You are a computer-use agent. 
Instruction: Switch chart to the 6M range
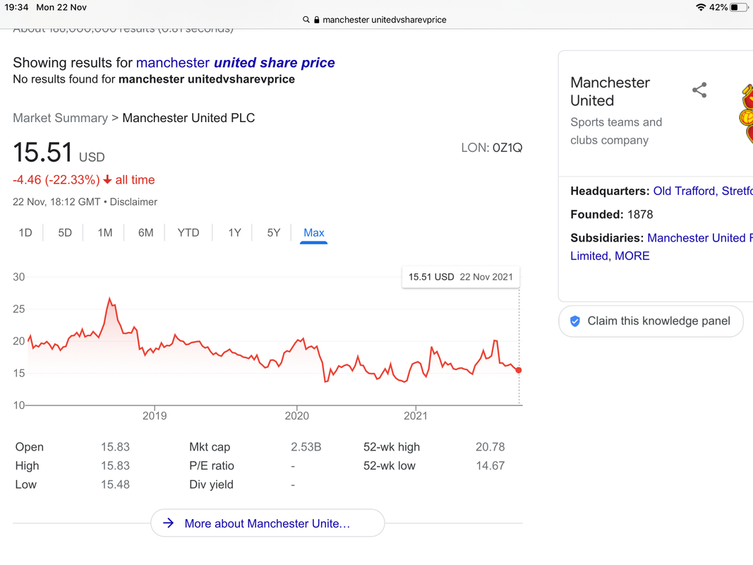coord(145,233)
